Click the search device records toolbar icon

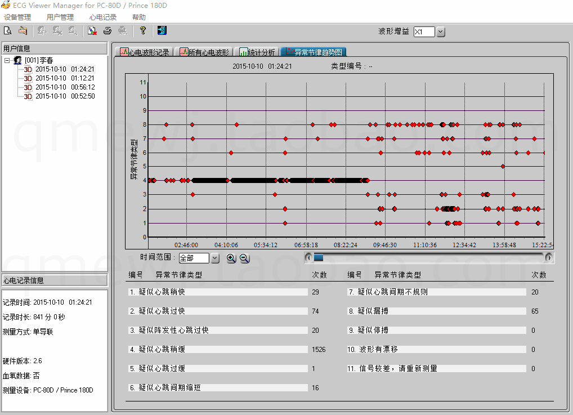coord(8,31)
